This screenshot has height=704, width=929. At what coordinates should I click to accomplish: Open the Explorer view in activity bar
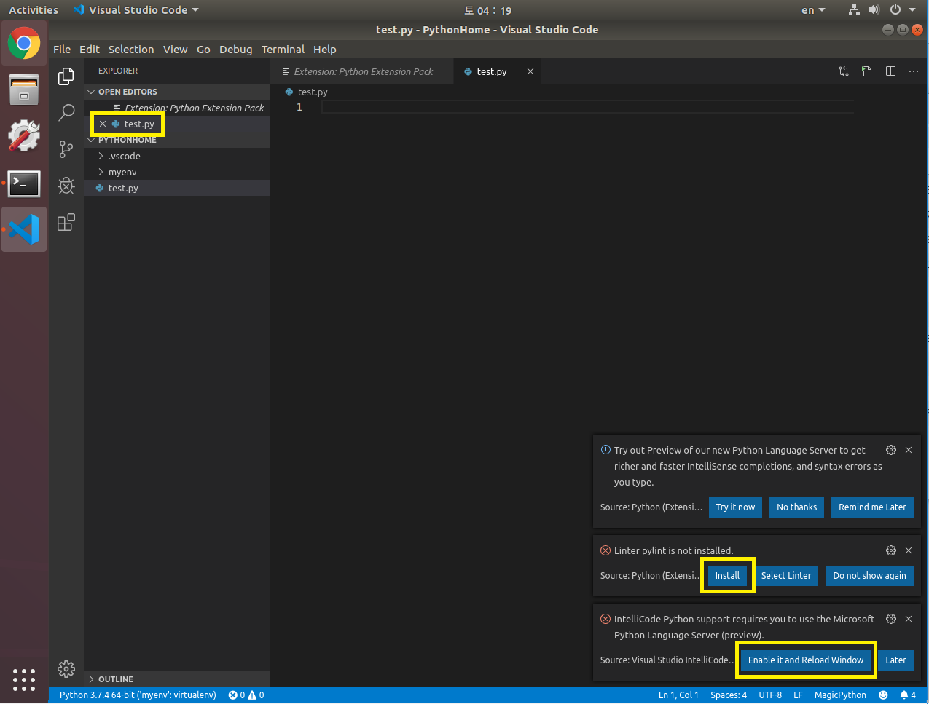pos(66,76)
